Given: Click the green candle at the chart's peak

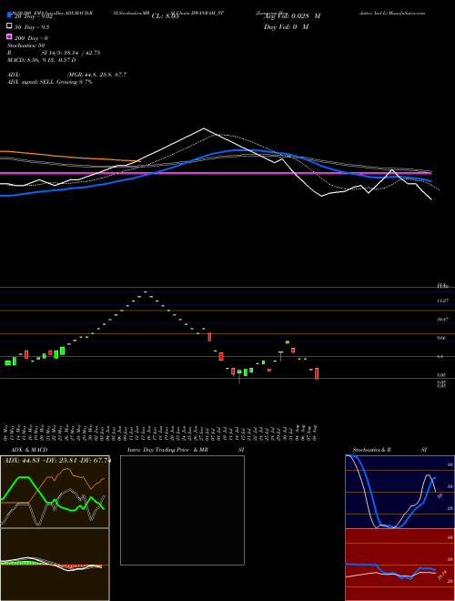Looking at the screenshot, I should 146,292.
